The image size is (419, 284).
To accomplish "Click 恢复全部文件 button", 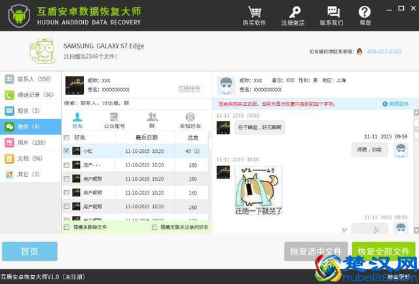I will (x=384, y=251).
